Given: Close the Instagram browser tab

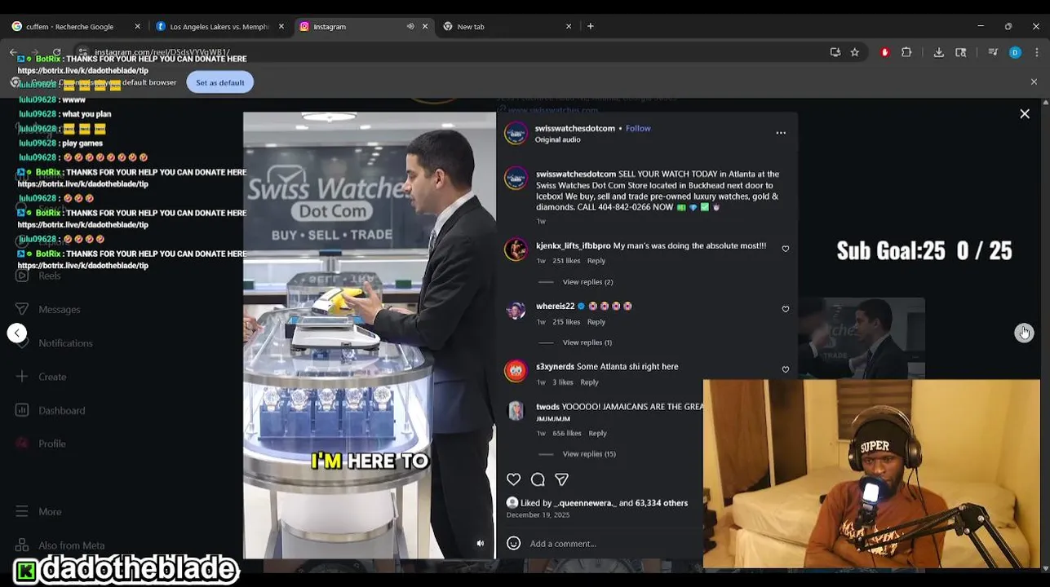Looking at the screenshot, I should pyautogui.click(x=425, y=27).
